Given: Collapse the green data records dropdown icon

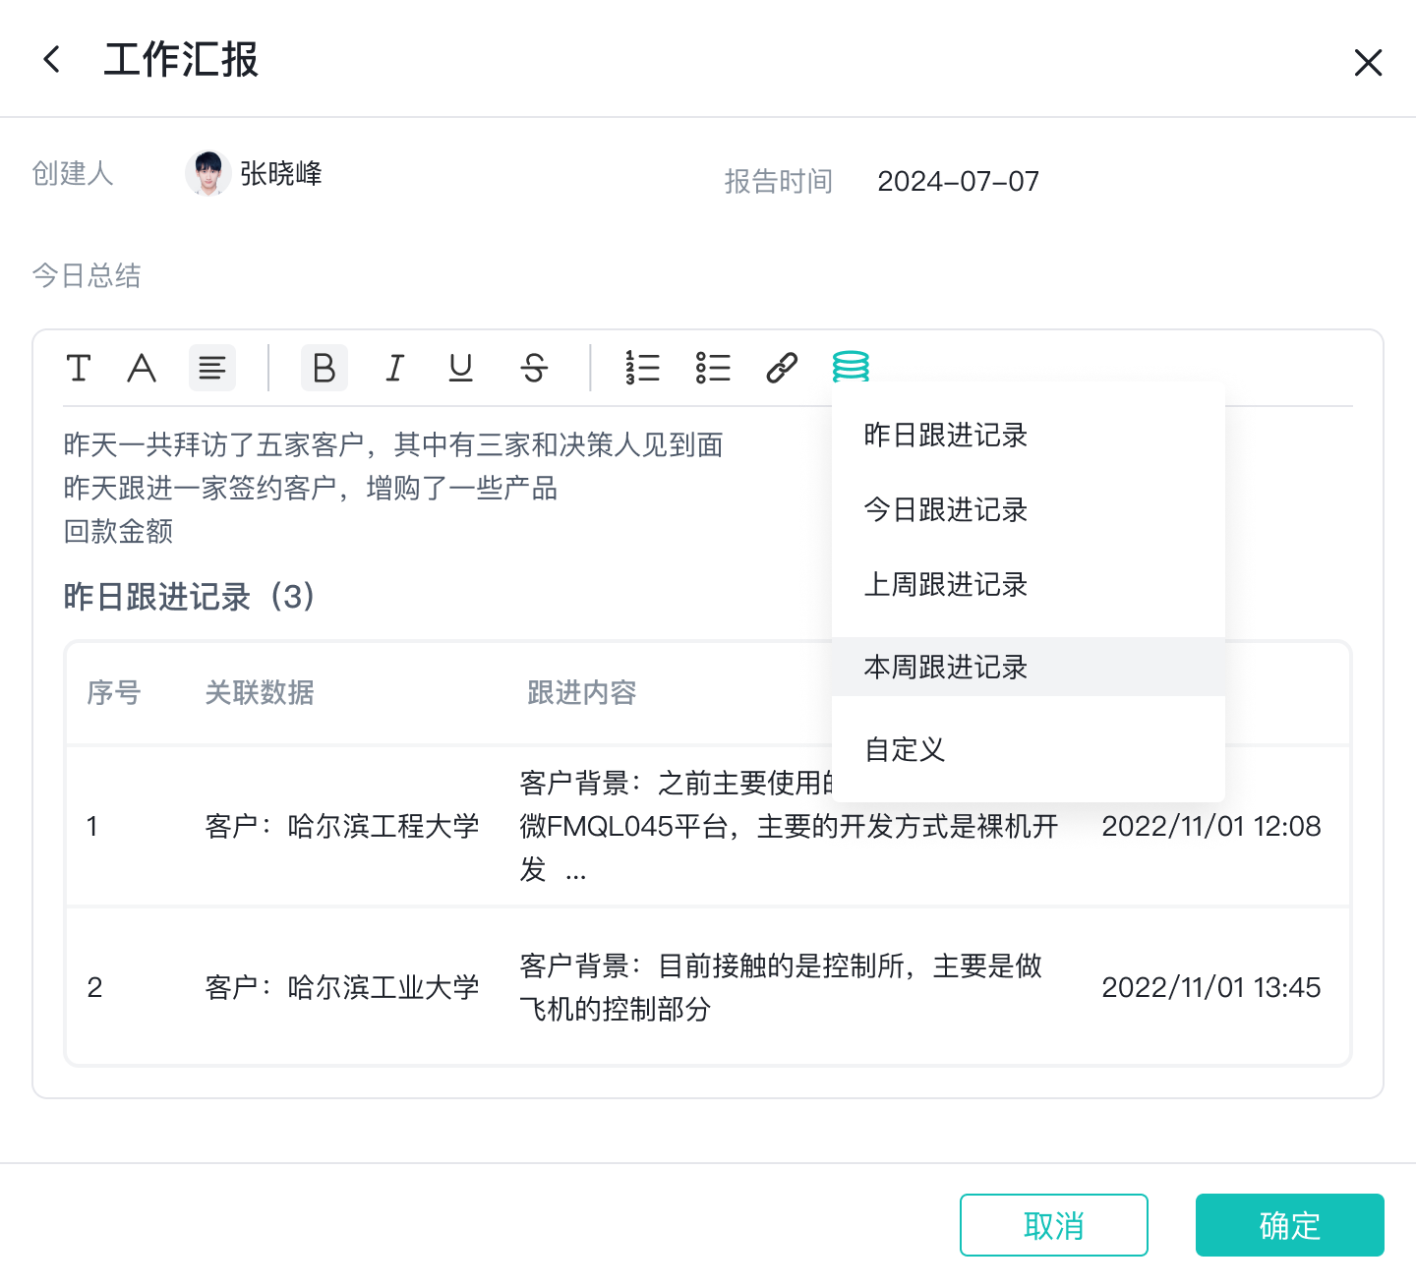Looking at the screenshot, I should tap(851, 367).
